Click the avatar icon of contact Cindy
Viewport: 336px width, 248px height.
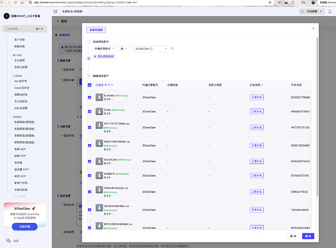[x=99, y=111]
